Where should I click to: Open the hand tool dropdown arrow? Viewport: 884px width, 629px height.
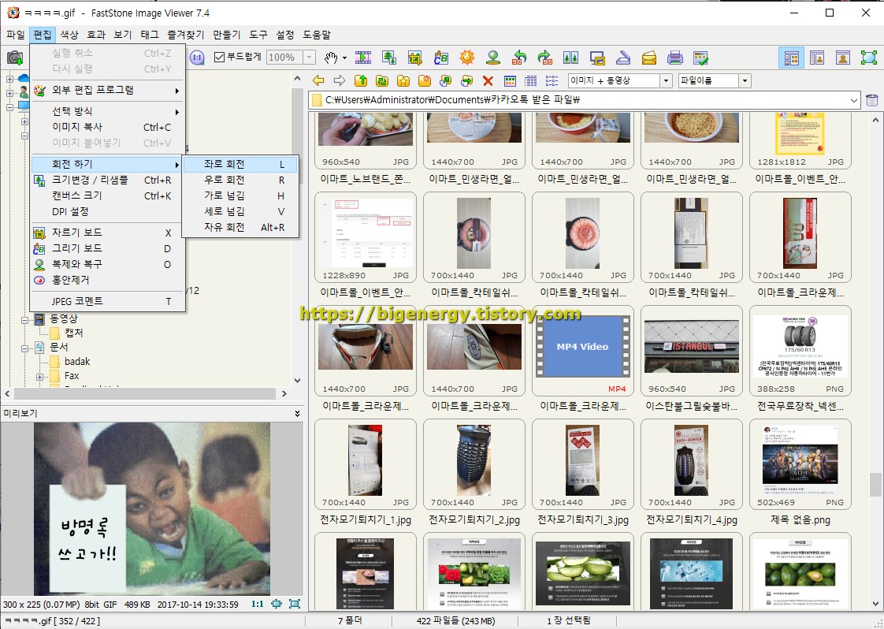[x=344, y=58]
